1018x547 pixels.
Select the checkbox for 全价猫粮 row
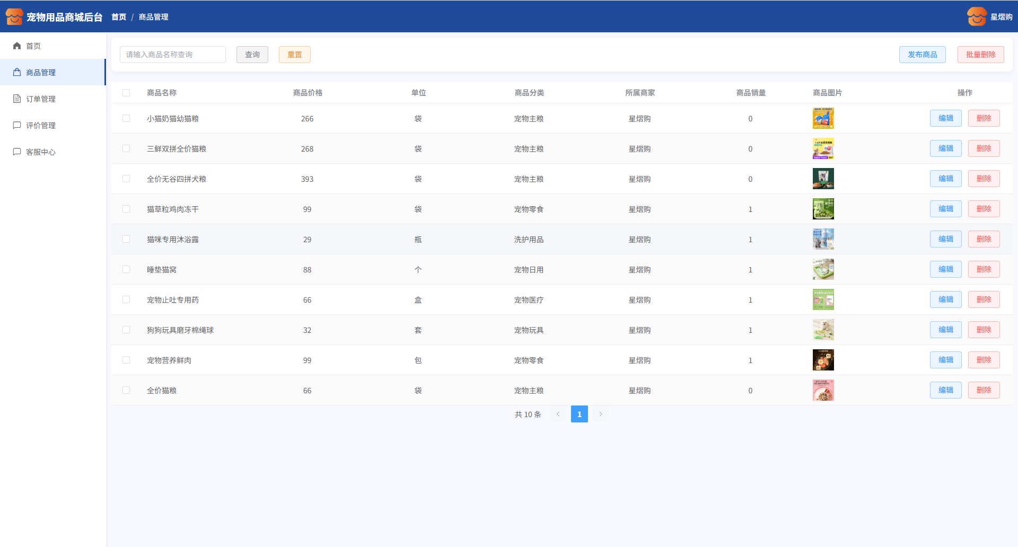click(x=126, y=391)
